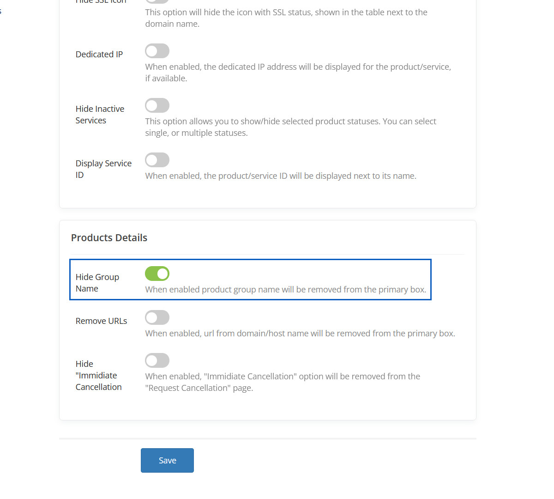
Task: Click the Hide Group Name label
Action: tap(97, 283)
